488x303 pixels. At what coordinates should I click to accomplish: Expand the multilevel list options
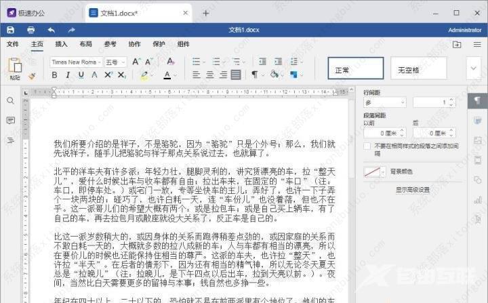pyautogui.click(x=244, y=62)
